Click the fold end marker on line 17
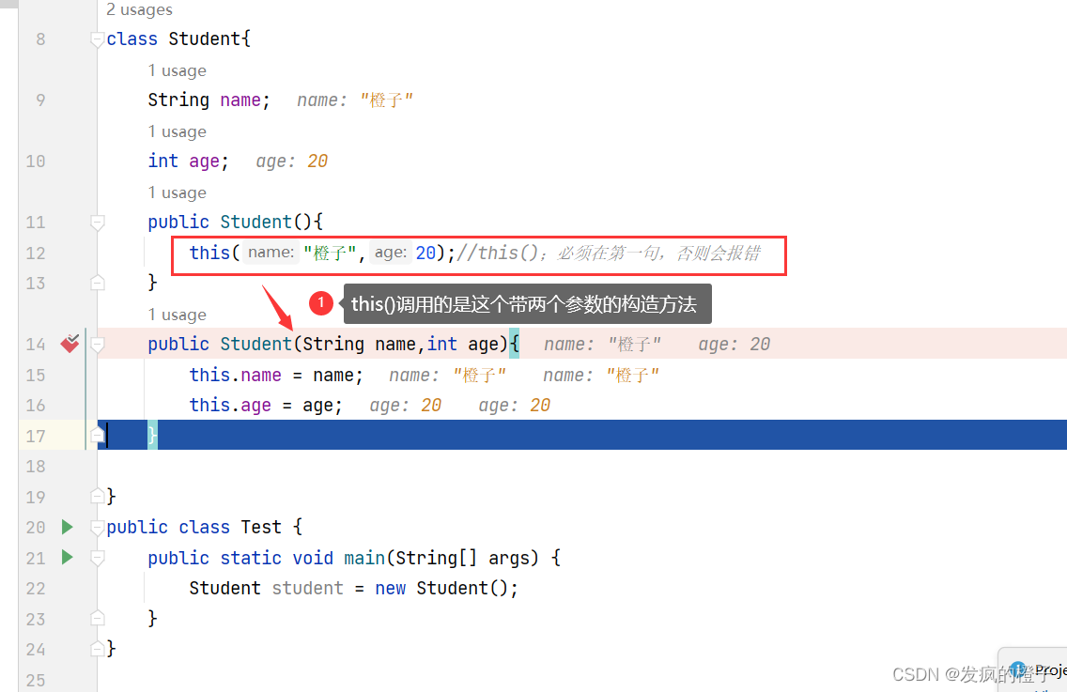 97,436
